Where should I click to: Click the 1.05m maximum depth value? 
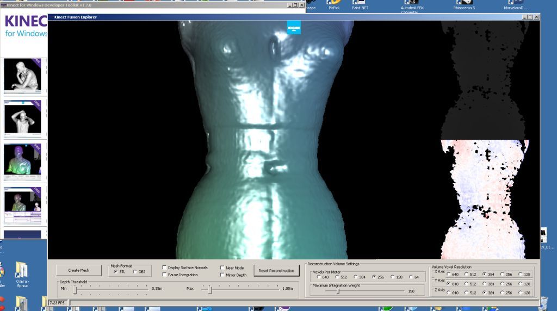pos(287,289)
